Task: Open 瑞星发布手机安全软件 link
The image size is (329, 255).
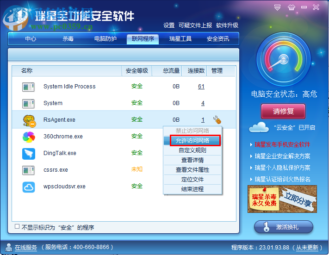Action: tap(282, 144)
